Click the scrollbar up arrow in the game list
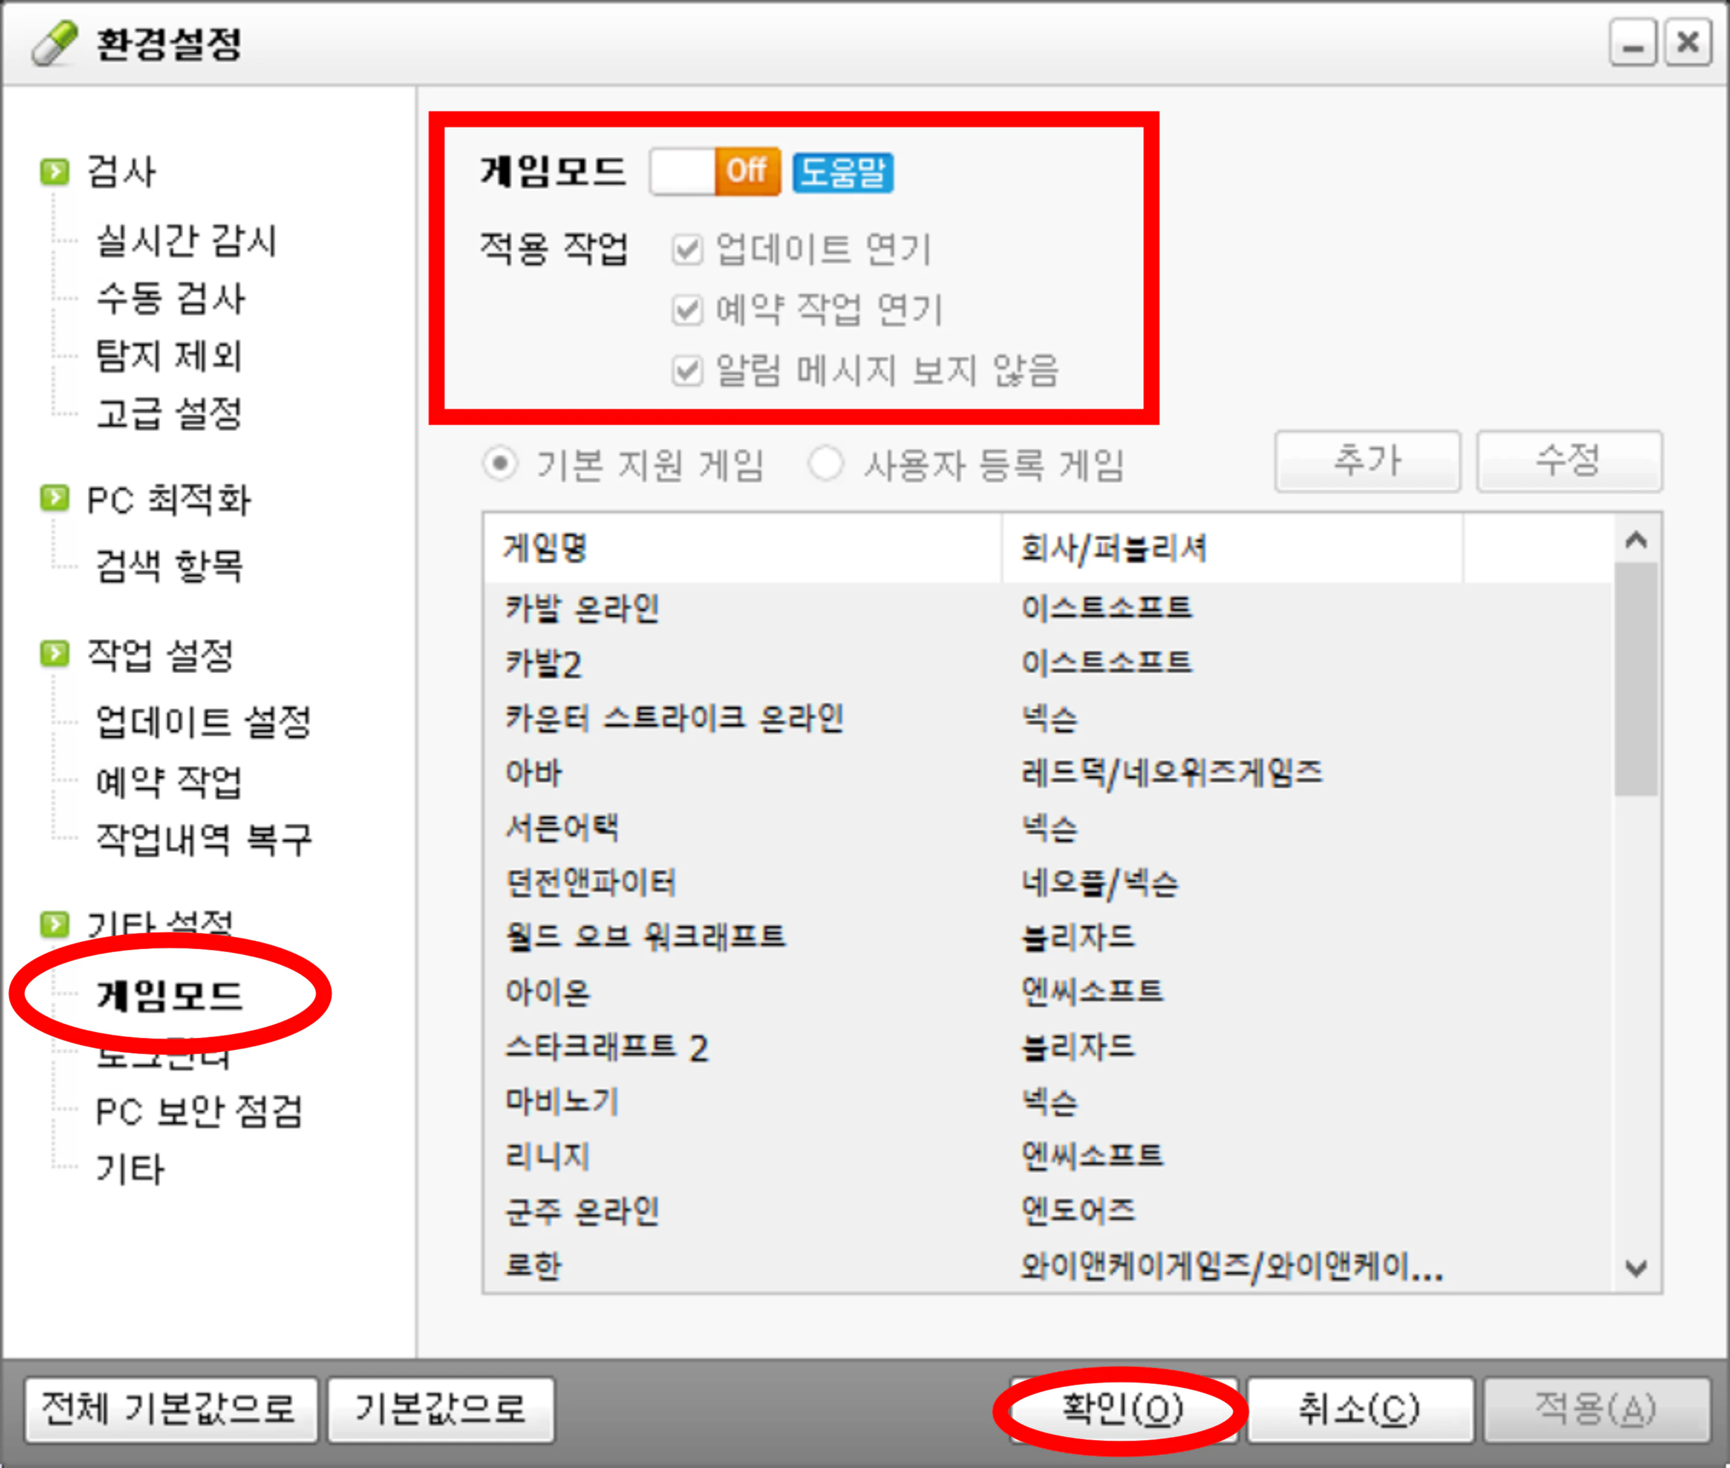Viewport: 1730px width, 1468px height. (1636, 539)
